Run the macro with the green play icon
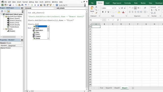163x92 pixels. (32, 5)
